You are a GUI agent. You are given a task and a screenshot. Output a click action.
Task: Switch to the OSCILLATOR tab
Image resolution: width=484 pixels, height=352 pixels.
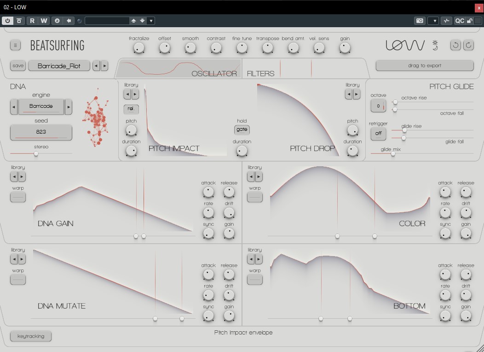(179, 69)
